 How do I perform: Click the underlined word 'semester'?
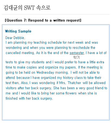point(77,53)
